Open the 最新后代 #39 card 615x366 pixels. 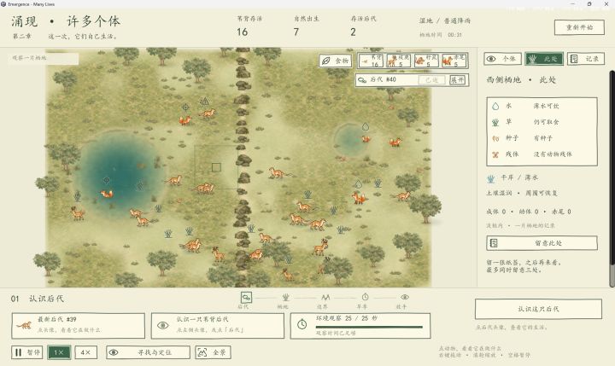click(x=78, y=326)
